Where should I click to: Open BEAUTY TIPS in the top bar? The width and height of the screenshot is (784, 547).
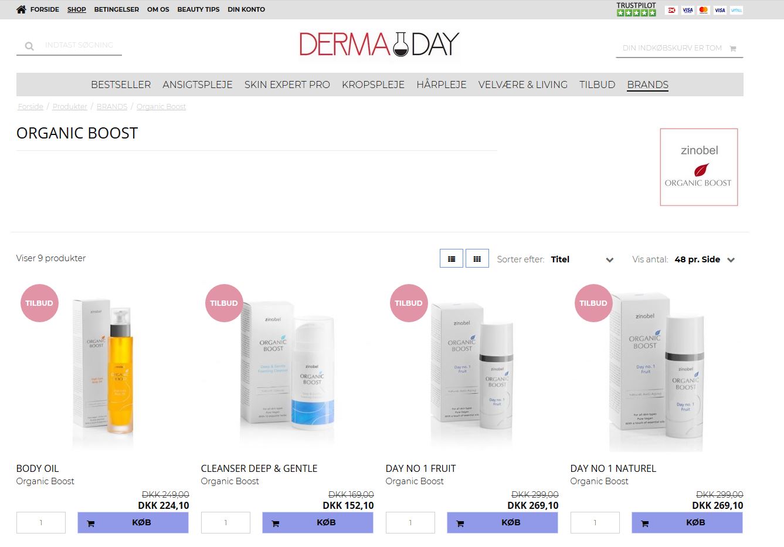pyautogui.click(x=198, y=9)
